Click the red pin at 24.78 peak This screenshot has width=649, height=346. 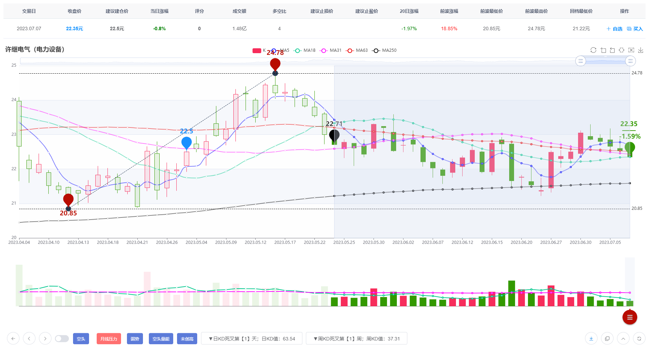pyautogui.click(x=275, y=64)
